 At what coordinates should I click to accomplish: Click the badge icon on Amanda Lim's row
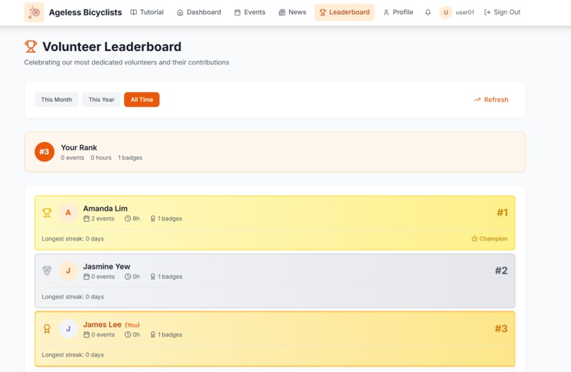(153, 219)
